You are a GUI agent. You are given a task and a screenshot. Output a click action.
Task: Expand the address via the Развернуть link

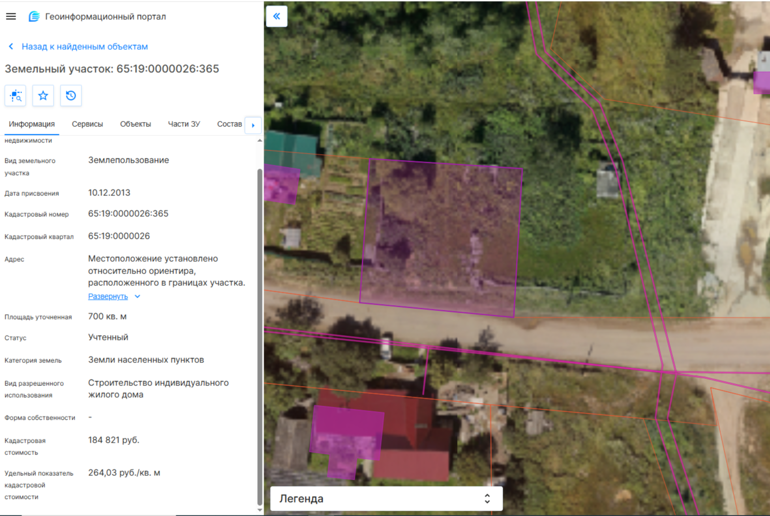click(x=108, y=297)
